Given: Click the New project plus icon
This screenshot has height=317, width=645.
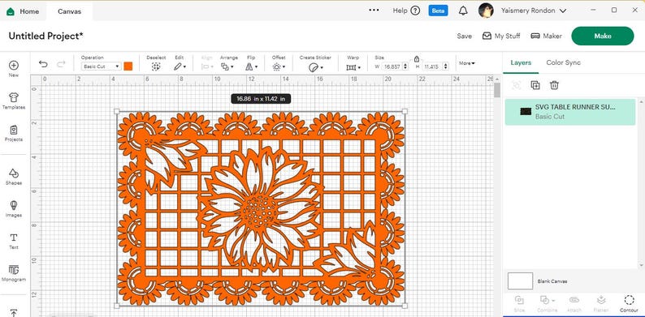Looking at the screenshot, I should (14, 66).
